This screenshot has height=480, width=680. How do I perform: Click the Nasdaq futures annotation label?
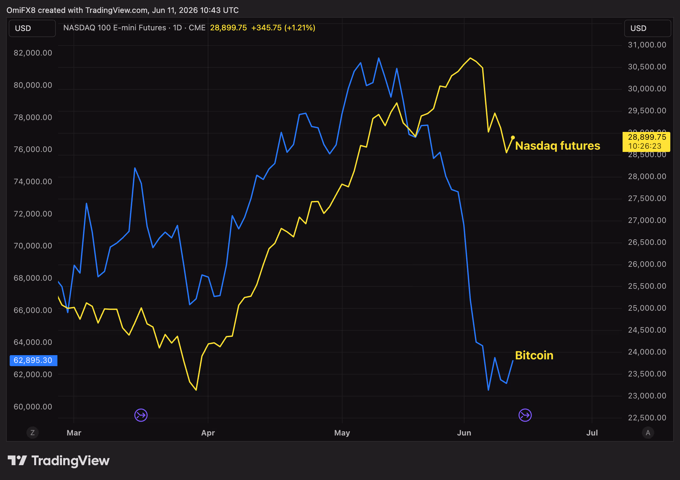tap(558, 146)
